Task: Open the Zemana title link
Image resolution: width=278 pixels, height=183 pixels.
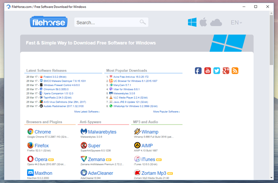Action: tap(96, 159)
